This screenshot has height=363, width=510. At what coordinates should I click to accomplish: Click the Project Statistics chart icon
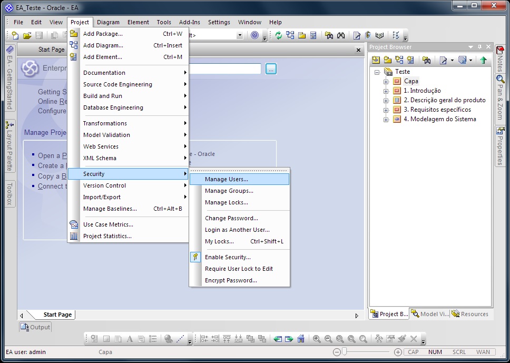tap(74, 236)
